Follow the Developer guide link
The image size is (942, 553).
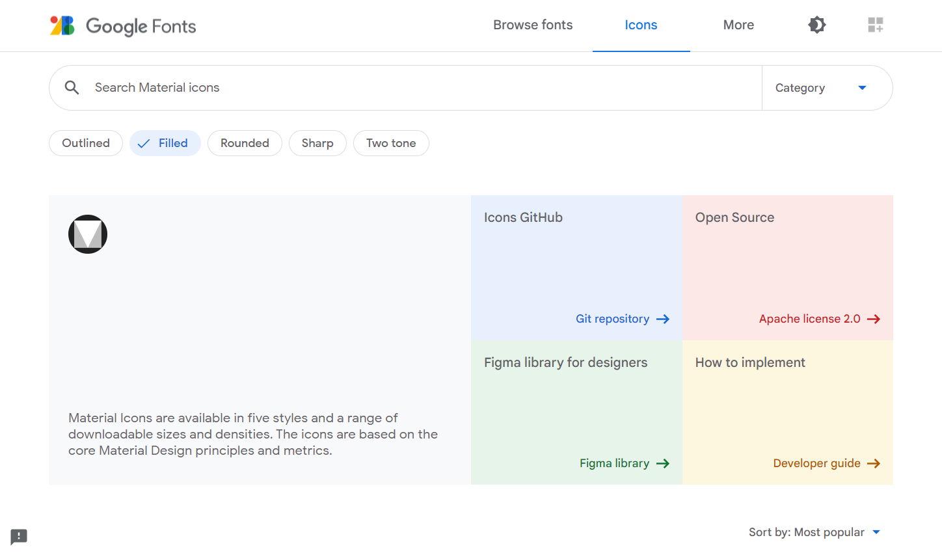click(x=817, y=463)
